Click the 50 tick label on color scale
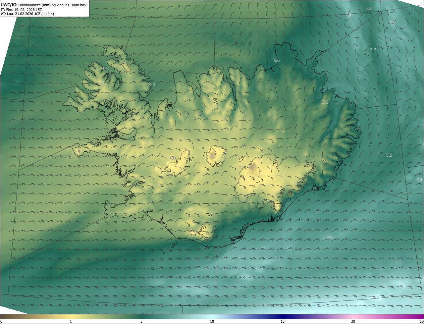The height and width of the screenshot is (324, 424). pos(421,321)
